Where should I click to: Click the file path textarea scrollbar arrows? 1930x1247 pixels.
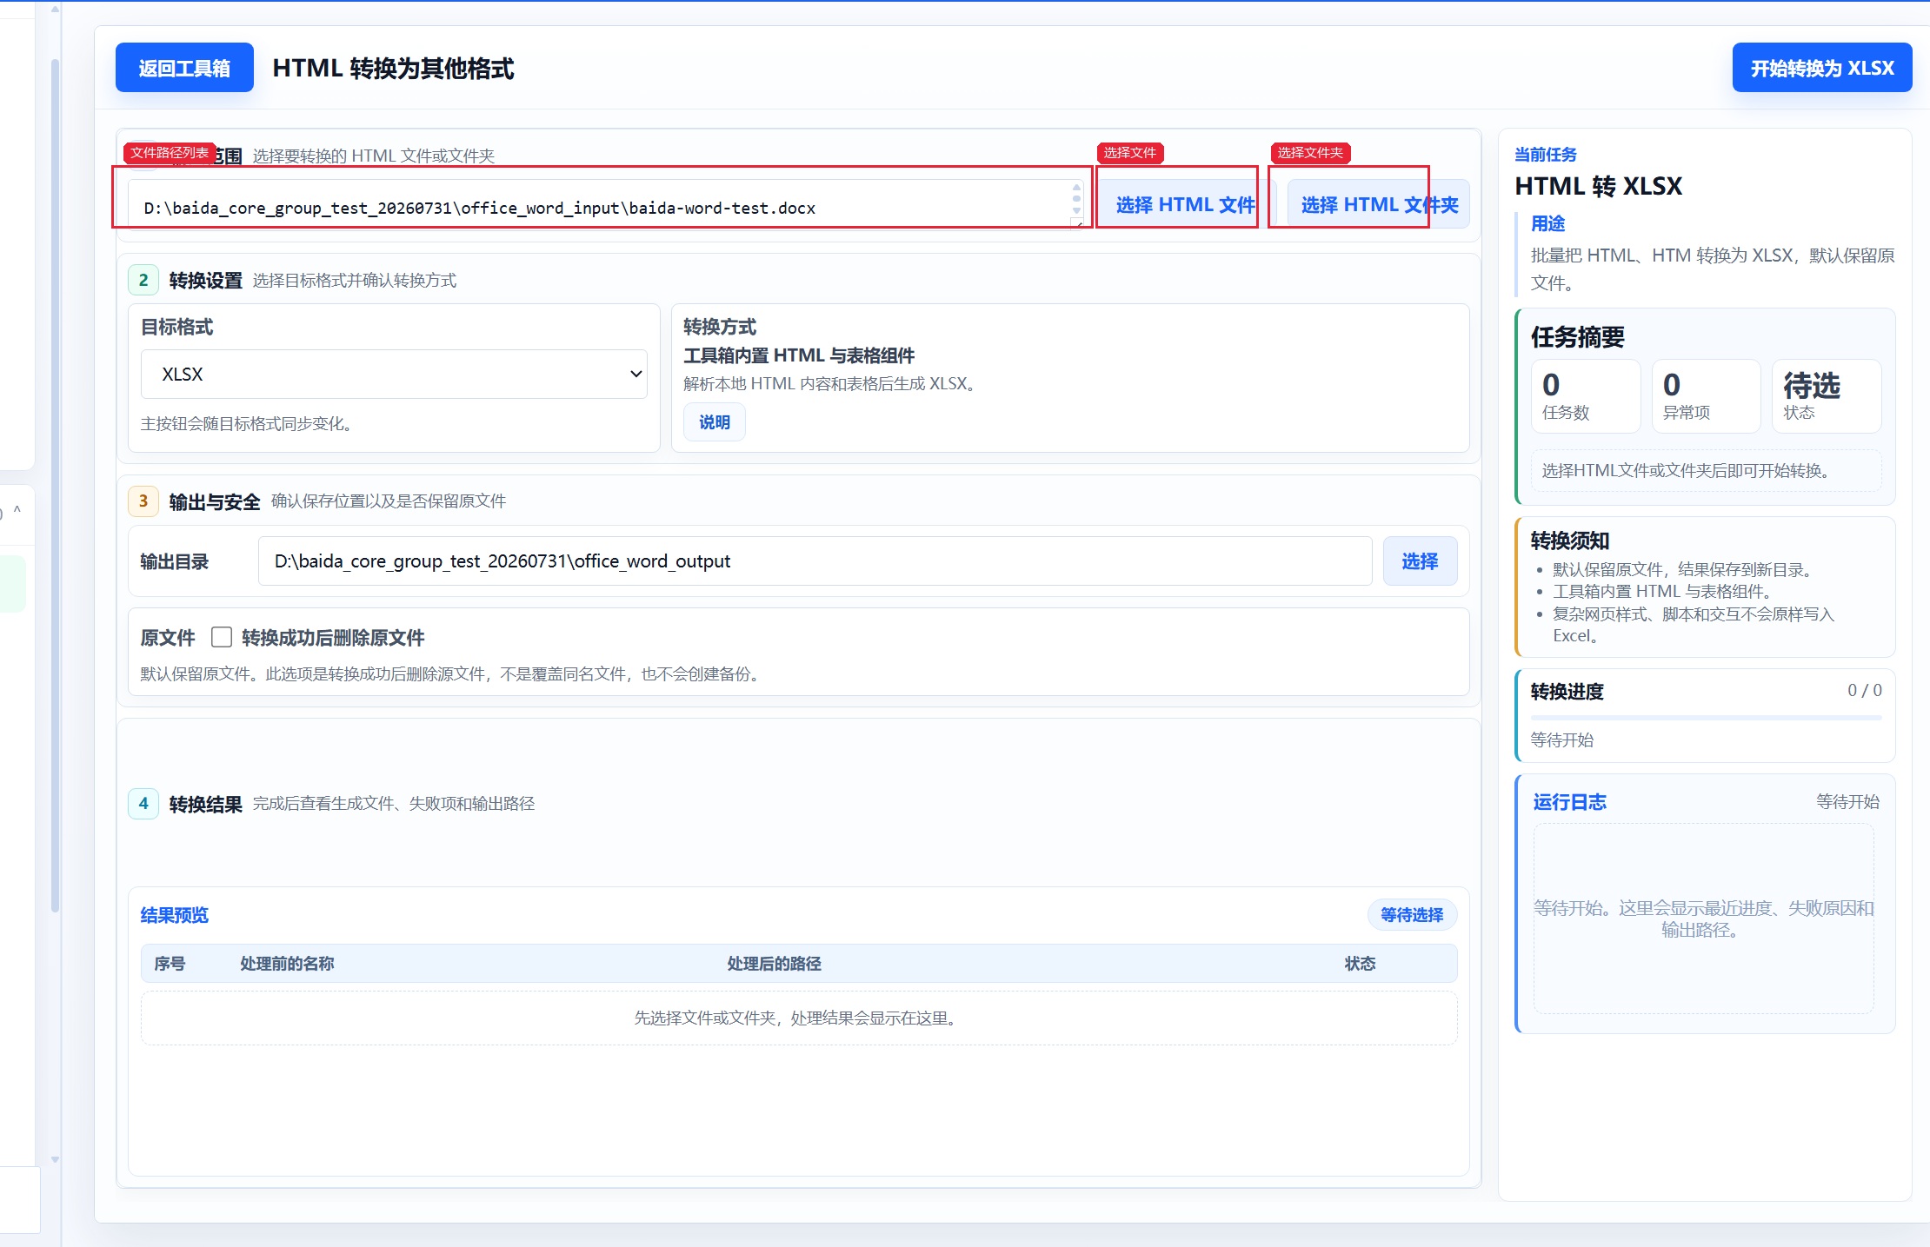1076,199
